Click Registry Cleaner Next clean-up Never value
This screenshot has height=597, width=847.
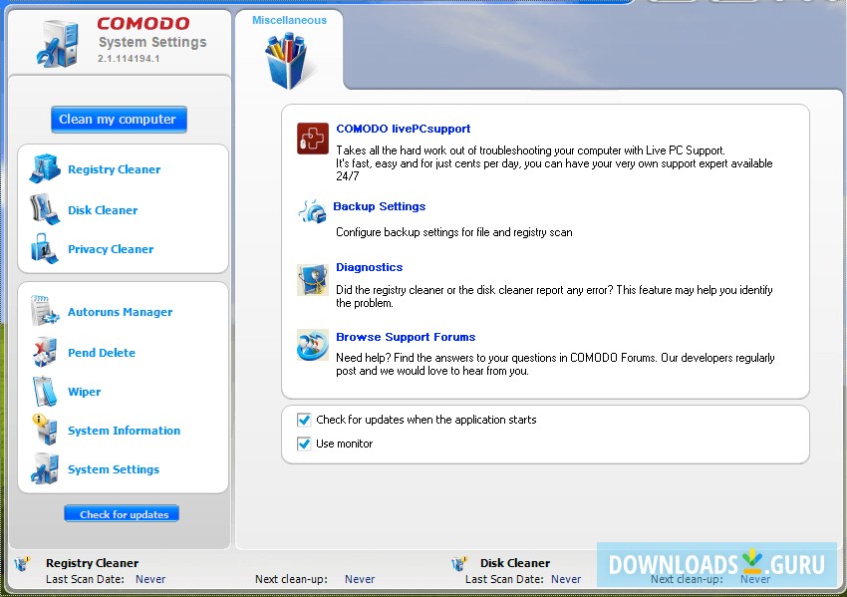tap(360, 579)
